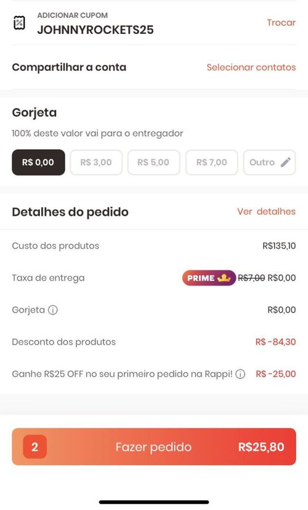The image size is (308, 510).
Task: Tap the Fazer pedido button
Action: [x=154, y=446]
